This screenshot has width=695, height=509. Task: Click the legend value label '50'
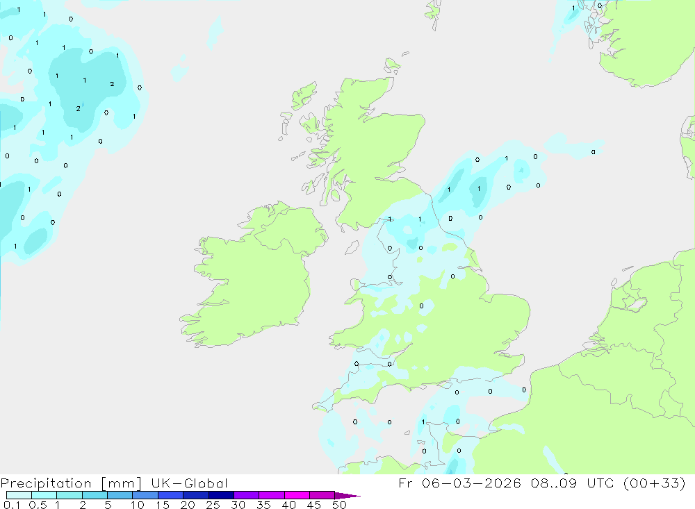(340, 505)
